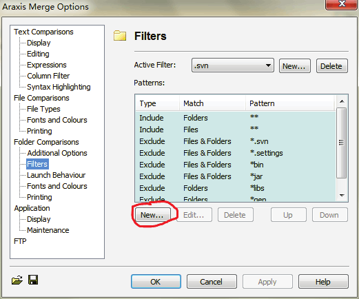Select the Include Files ** pattern row
This screenshot has height=299, width=359.
coord(236,130)
